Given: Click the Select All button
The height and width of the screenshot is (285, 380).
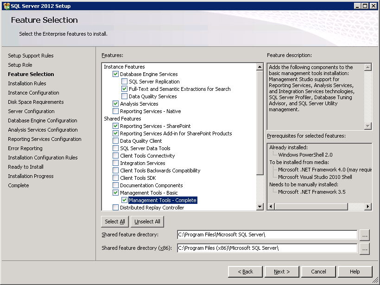Looking at the screenshot, I should (x=115, y=222).
